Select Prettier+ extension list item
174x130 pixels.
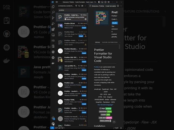click(x=72, y=125)
